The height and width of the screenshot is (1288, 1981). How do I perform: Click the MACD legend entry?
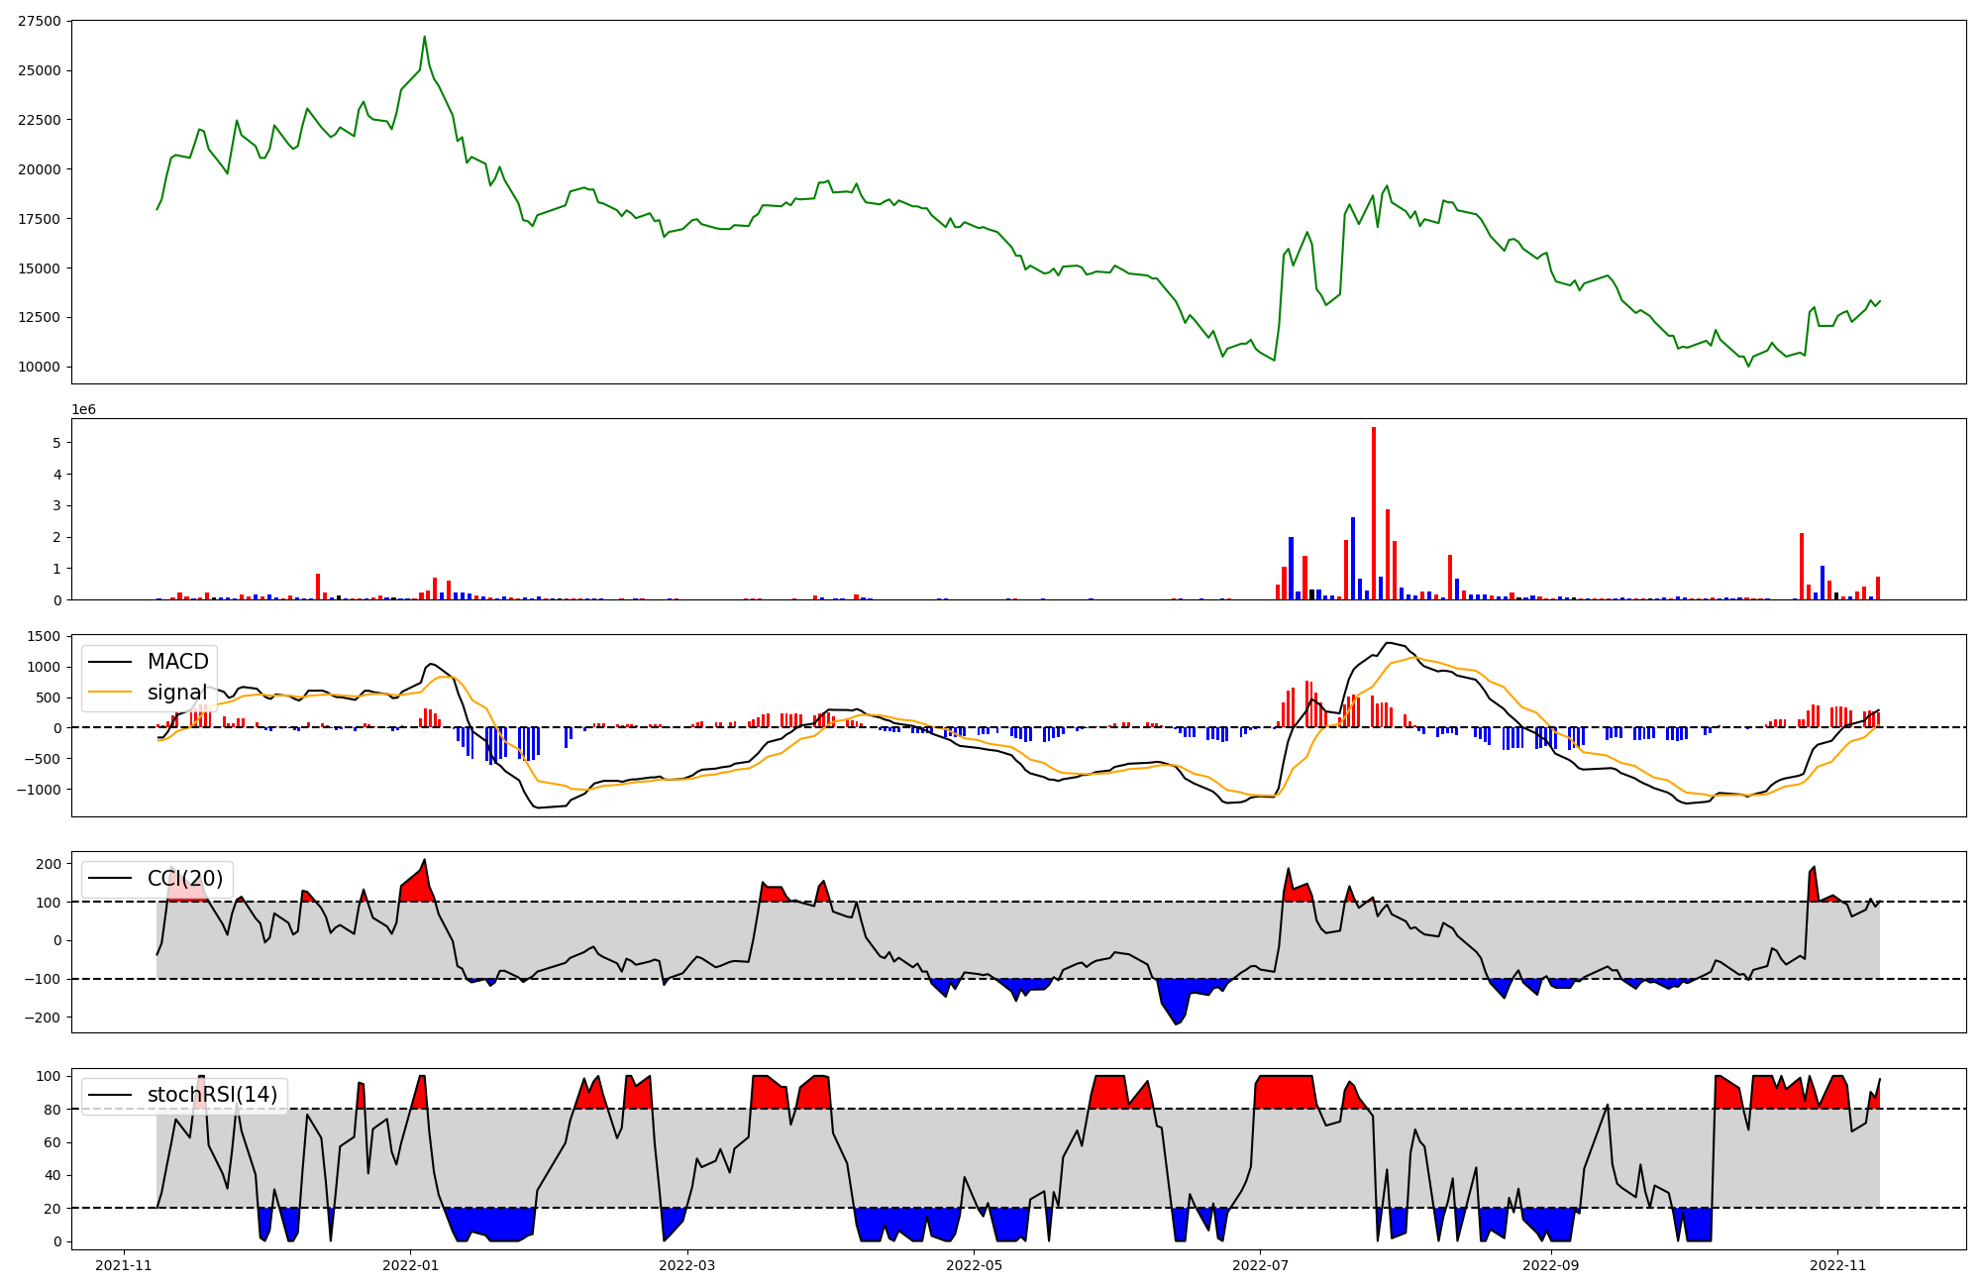pos(177,662)
